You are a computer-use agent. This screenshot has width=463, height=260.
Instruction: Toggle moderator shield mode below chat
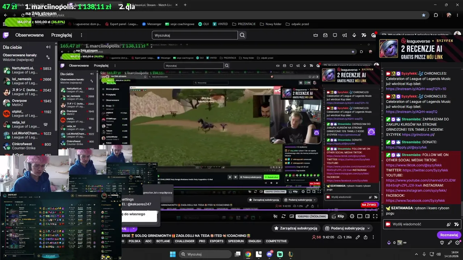click(442, 243)
